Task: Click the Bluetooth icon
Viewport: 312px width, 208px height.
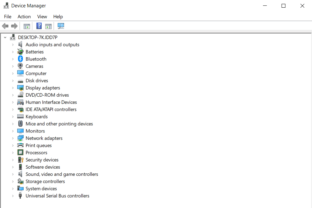Action: point(20,59)
